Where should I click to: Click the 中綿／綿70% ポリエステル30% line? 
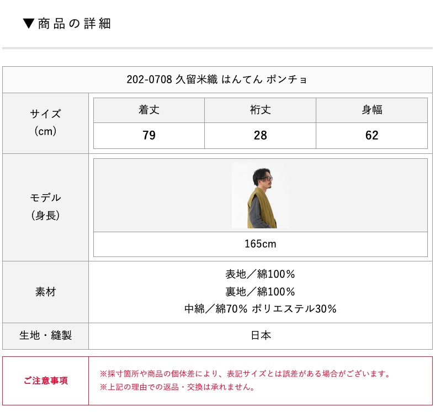pos(260,309)
